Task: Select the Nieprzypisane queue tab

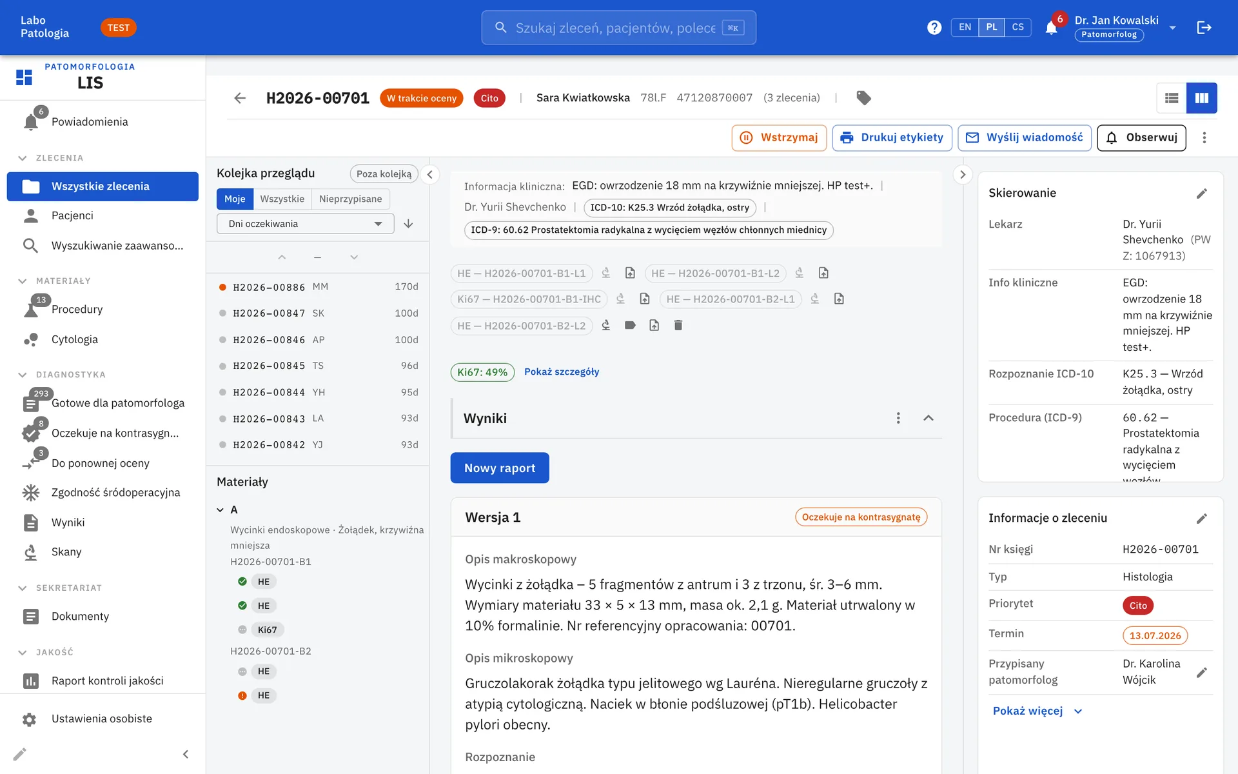Action: 350,199
